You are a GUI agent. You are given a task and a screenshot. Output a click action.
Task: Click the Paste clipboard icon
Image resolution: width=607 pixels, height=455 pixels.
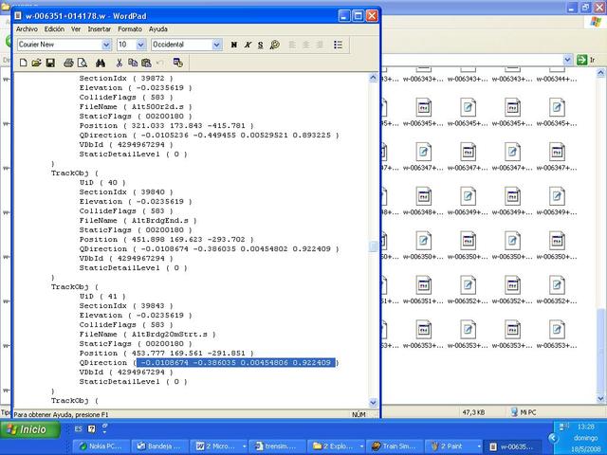147,63
